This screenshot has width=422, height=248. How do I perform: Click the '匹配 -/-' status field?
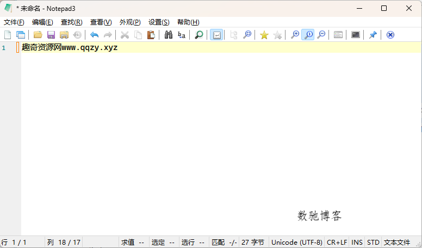tap(224, 243)
